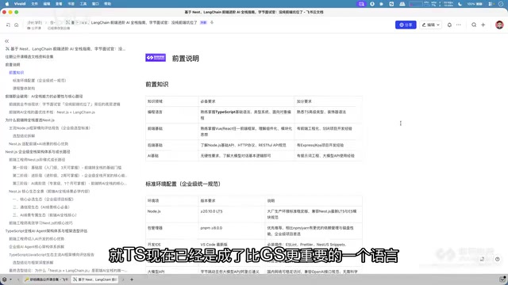Open the 帮助 menu in menu bar
This screenshot has width=508, height=285.
(108, 4)
